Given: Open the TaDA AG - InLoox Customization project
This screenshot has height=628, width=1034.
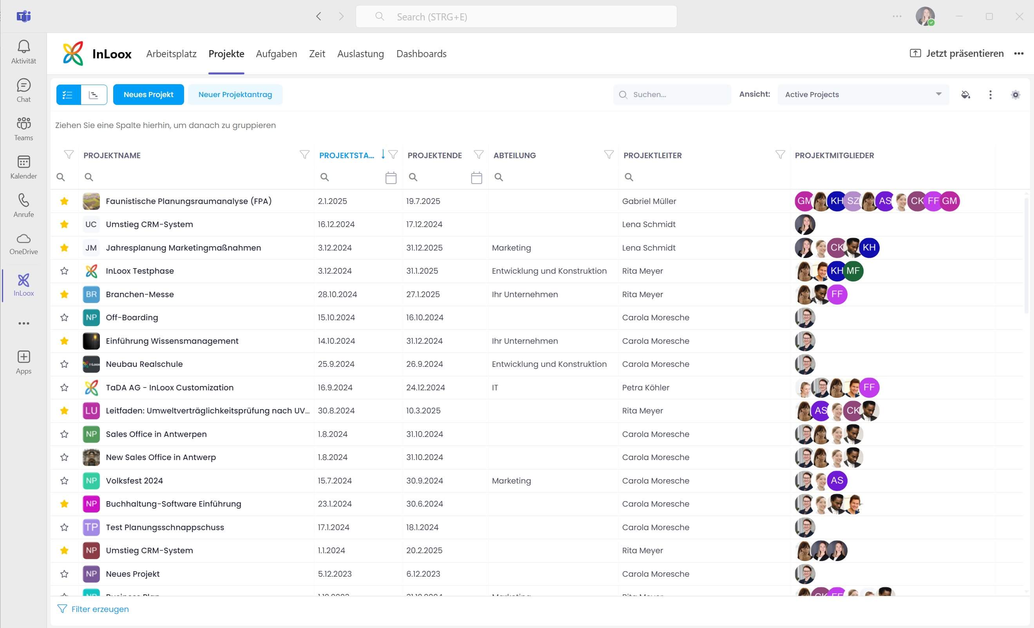Looking at the screenshot, I should coord(170,388).
